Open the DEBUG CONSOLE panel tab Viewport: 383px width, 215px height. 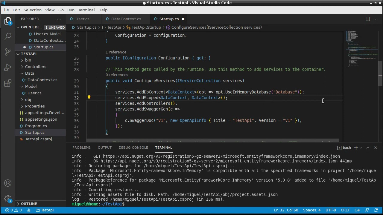pos(133,148)
